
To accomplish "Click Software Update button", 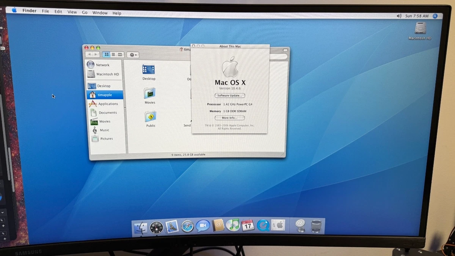I will [x=230, y=96].
